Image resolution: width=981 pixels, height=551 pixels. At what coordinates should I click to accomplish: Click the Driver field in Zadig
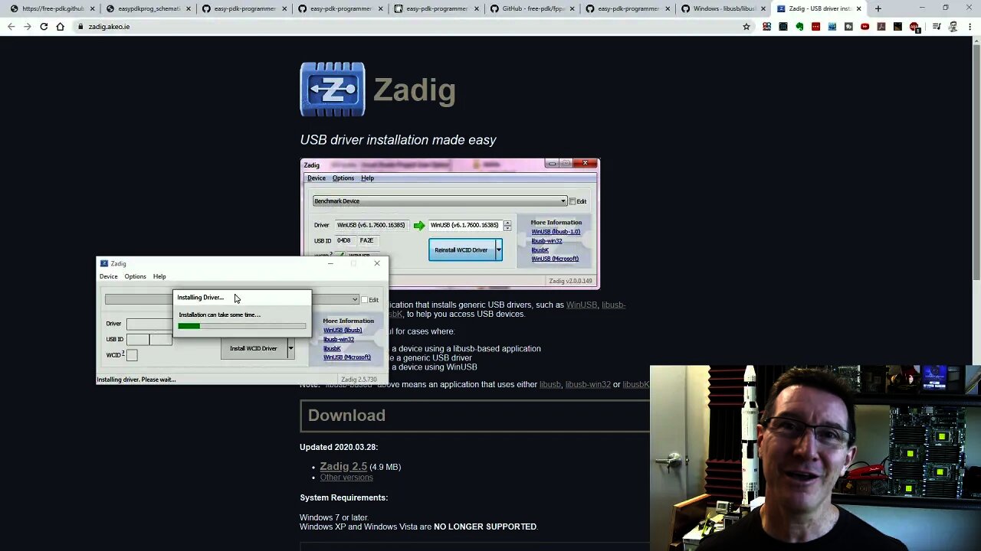(x=149, y=324)
